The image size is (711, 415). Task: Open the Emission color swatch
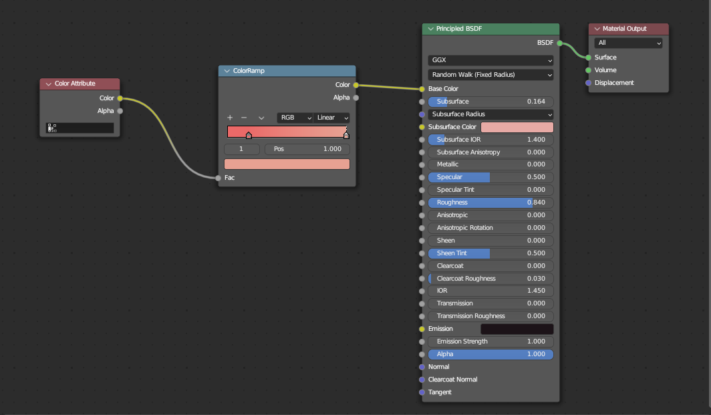[x=517, y=329]
